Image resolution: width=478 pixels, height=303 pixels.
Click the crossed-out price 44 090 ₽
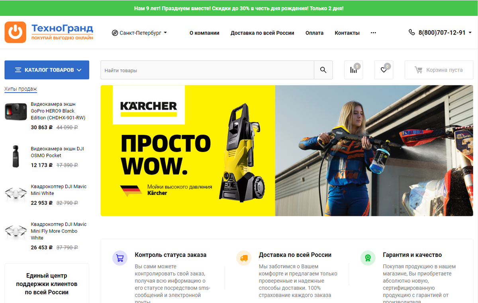(67, 128)
